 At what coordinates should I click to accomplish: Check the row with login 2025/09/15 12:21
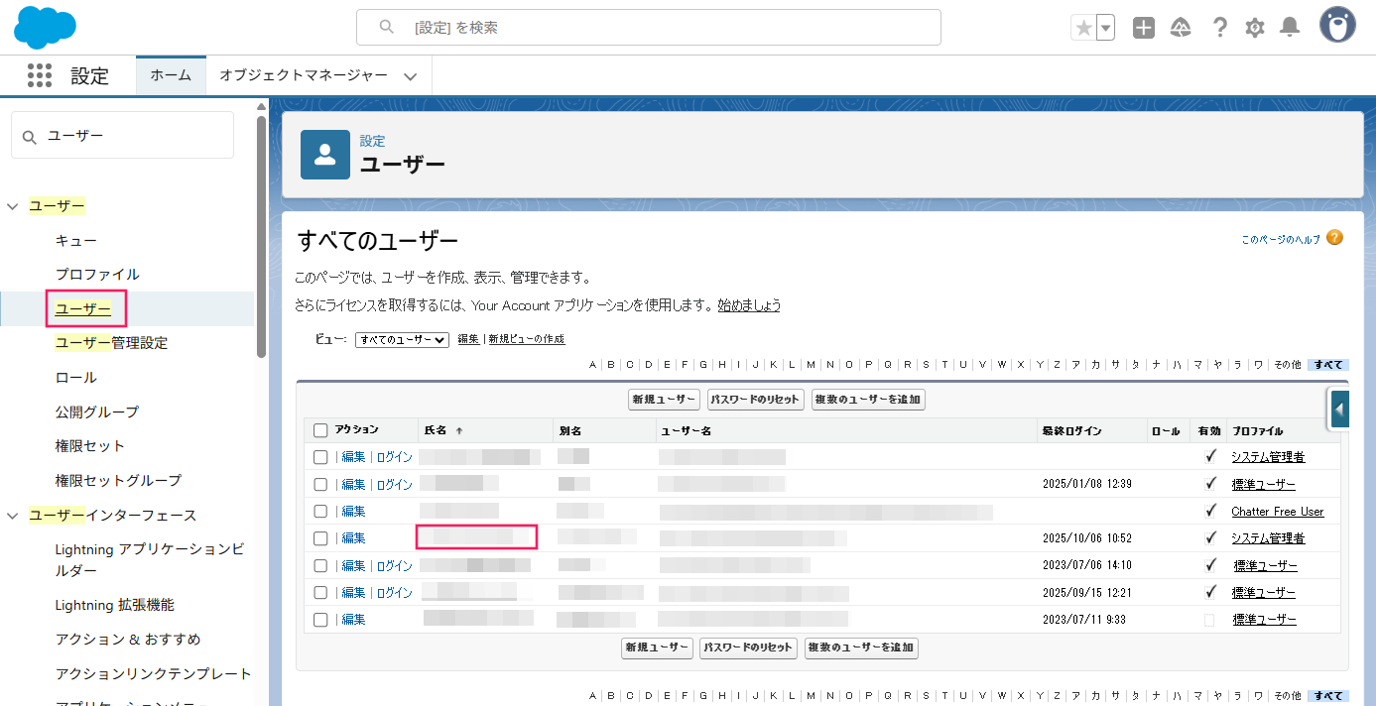[x=320, y=593]
